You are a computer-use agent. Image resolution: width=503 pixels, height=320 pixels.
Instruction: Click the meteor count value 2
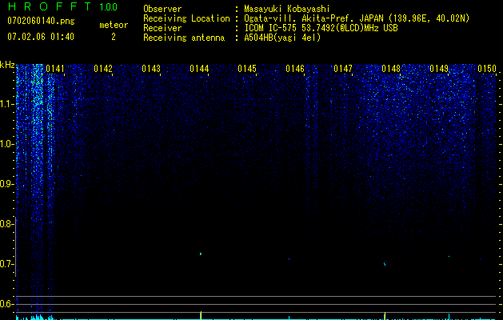(x=114, y=37)
